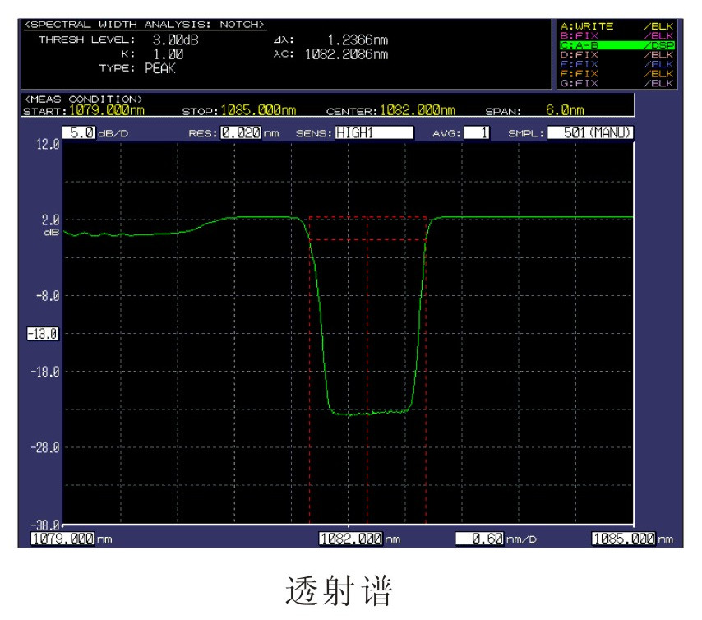Click SPECTRAL WIDTH ANALYSIS: NOTCH header
This screenshot has height=620, width=702.
tap(144, 25)
